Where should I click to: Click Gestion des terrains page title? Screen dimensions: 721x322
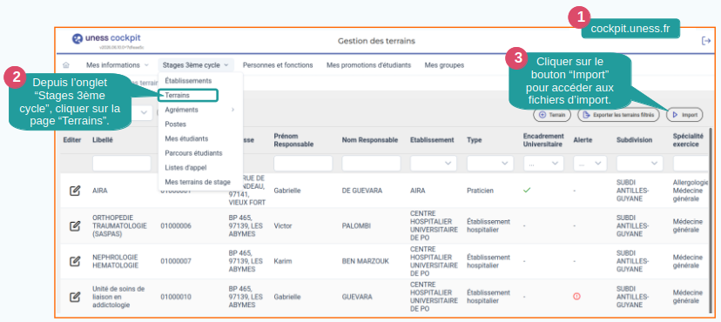376,41
